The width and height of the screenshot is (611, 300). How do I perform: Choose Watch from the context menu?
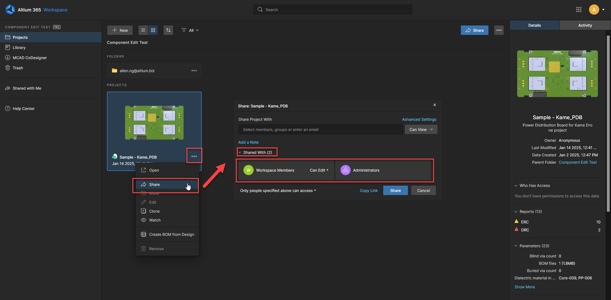167,220
